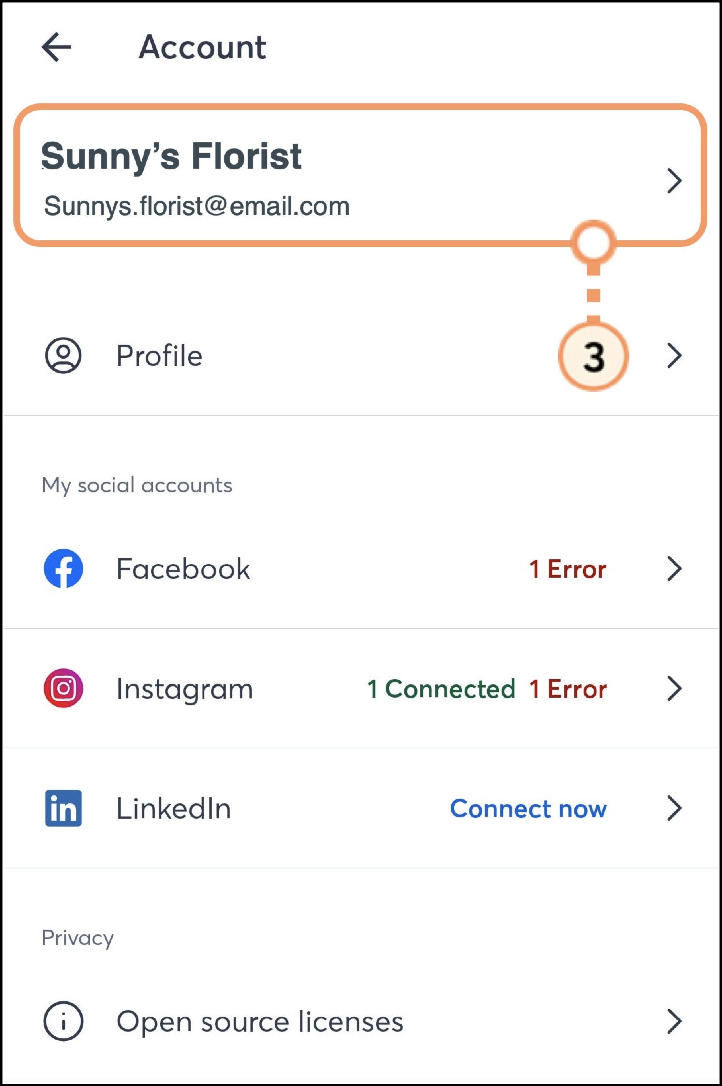Select the Sunnys.florist@email.com address
722x1086 pixels.
pos(197,206)
